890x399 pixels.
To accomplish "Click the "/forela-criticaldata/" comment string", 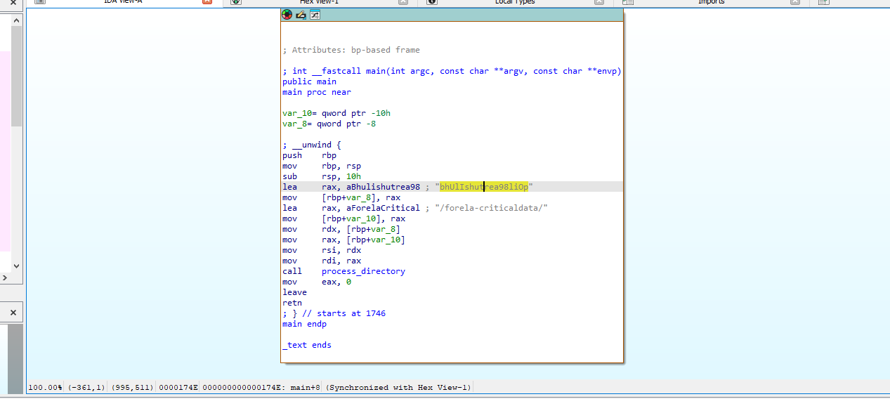I will click(491, 208).
